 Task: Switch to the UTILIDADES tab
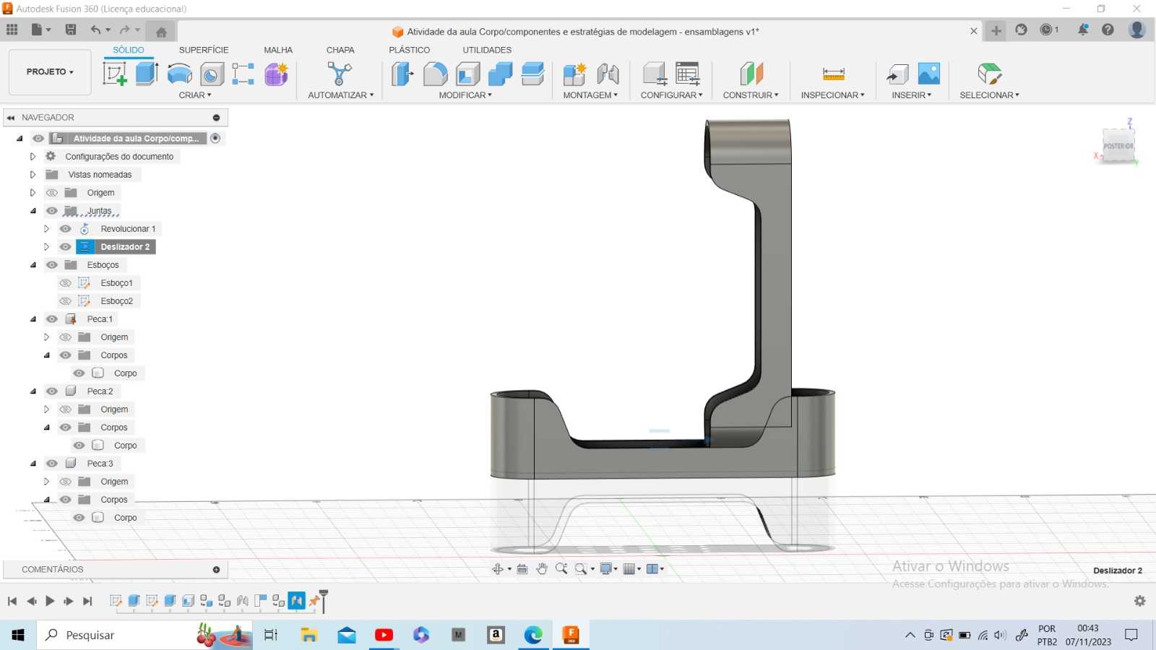pyautogui.click(x=487, y=50)
